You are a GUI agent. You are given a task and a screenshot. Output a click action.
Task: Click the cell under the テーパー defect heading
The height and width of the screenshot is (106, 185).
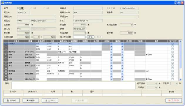pos(13,95)
